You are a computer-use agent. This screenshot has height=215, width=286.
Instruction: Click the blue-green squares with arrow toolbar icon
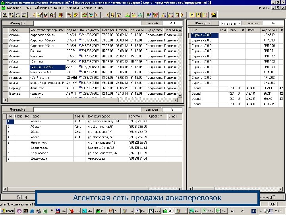pos(149,15)
